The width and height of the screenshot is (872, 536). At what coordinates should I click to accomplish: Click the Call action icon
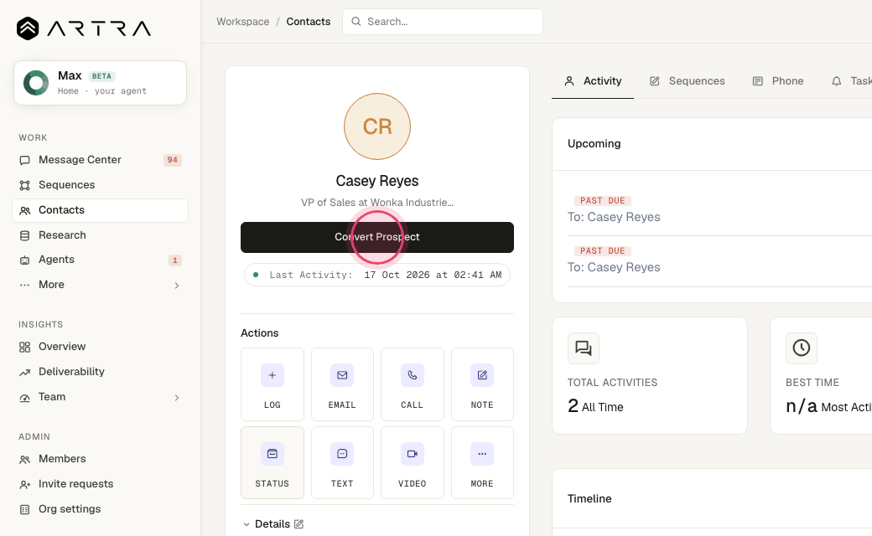pyautogui.click(x=412, y=375)
